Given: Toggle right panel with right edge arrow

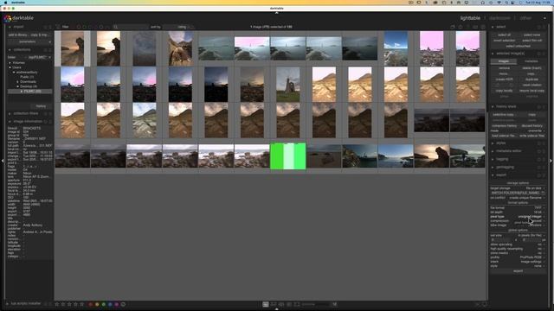Looking at the screenshot, I should (x=551, y=161).
